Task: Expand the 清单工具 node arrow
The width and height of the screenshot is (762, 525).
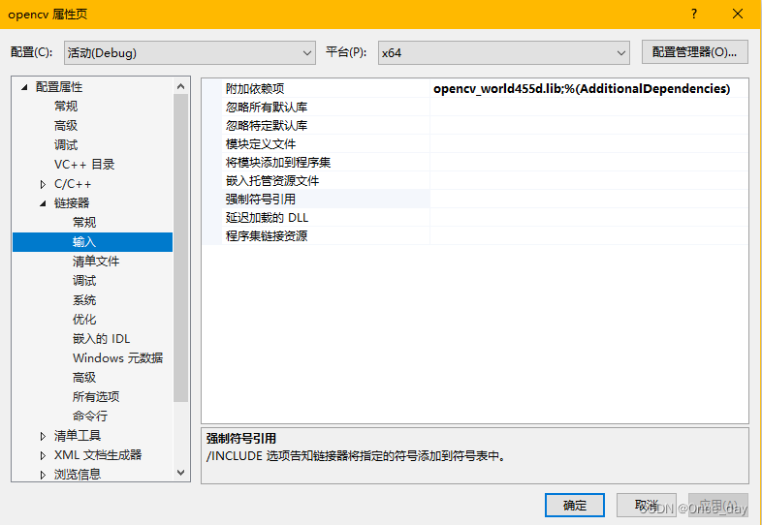Action: click(x=43, y=436)
